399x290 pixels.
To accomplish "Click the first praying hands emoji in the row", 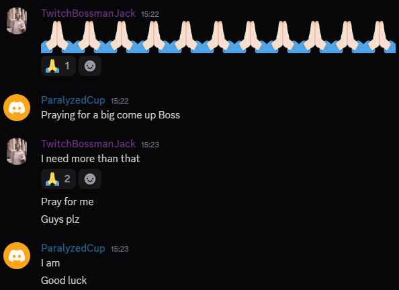I will pos(57,37).
